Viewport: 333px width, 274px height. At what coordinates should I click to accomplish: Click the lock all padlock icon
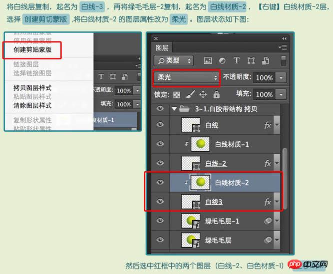(x=216, y=94)
